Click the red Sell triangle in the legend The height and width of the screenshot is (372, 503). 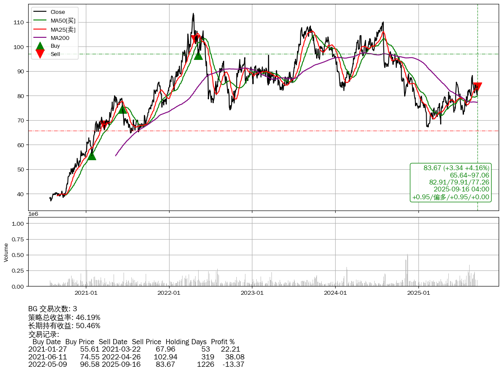click(x=40, y=54)
